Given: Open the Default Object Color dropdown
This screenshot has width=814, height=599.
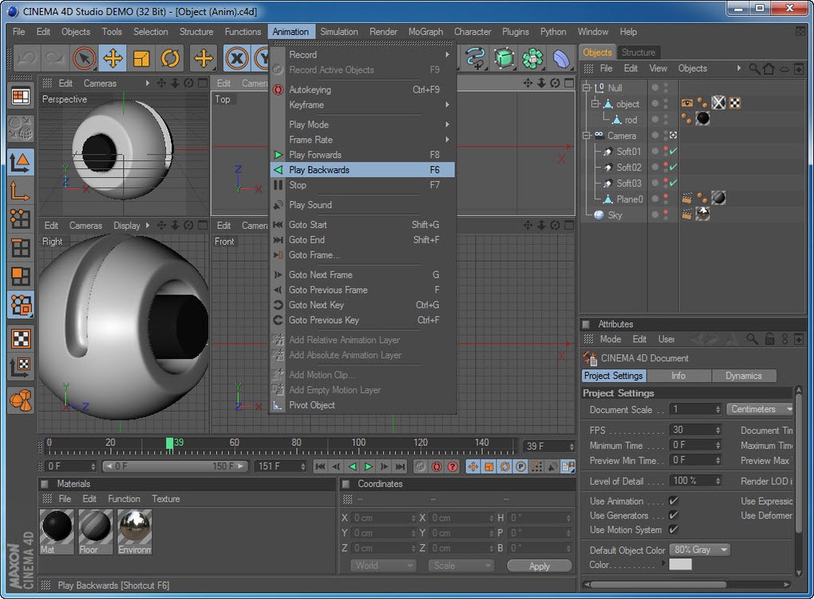Looking at the screenshot, I should (x=700, y=550).
